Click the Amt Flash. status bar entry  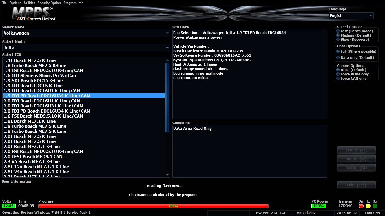click(306, 213)
